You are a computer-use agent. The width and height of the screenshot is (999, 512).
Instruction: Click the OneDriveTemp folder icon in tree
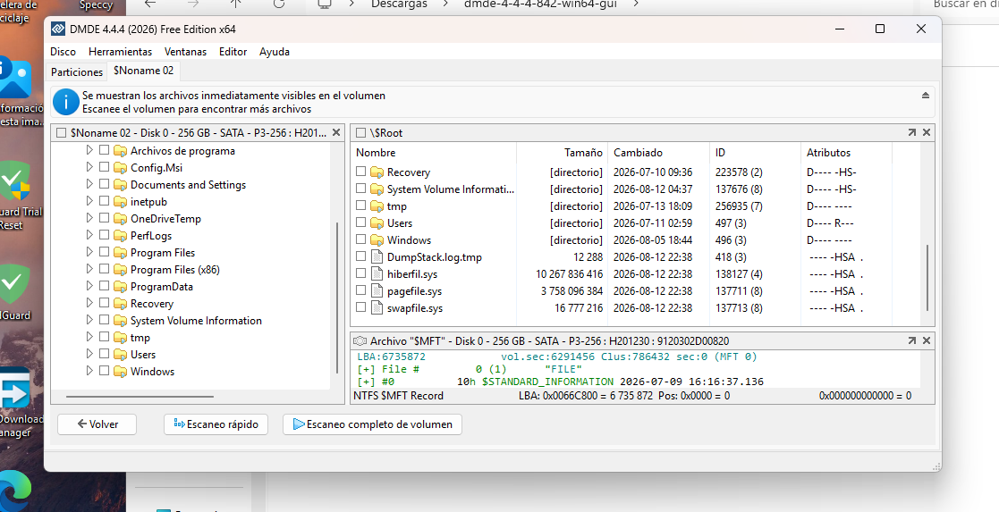[x=120, y=218]
